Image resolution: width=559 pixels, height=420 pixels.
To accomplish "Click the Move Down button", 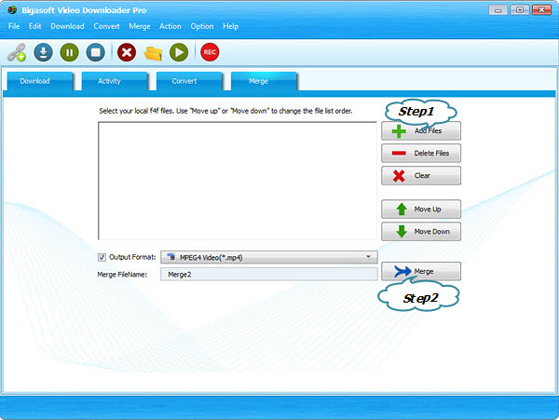I will coord(421,232).
